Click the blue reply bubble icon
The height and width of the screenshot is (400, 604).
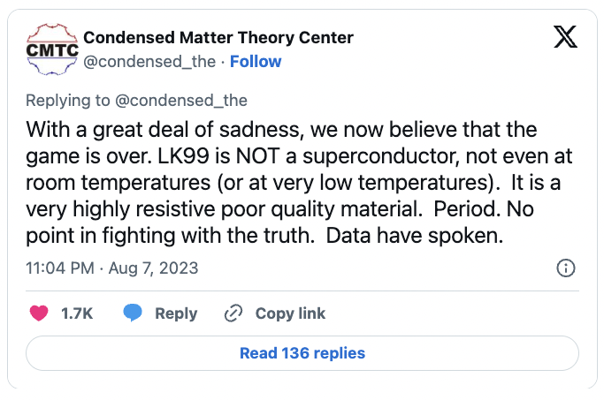[x=133, y=313]
